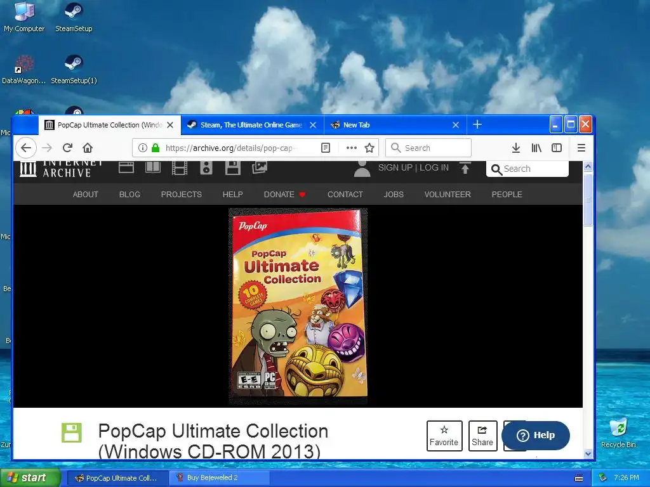Open the blue Help widget
Image resolution: width=650 pixels, height=487 pixels.
536,435
